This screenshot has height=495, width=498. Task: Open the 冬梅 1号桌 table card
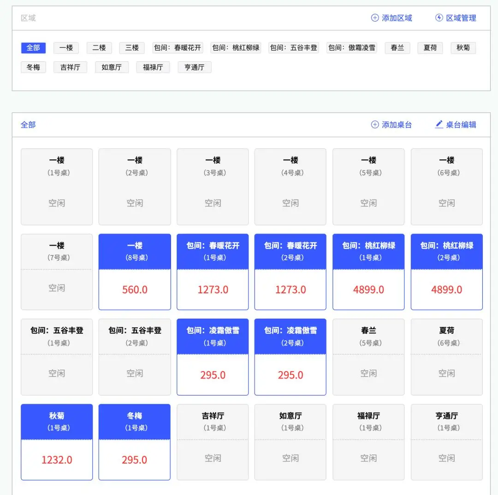click(135, 442)
